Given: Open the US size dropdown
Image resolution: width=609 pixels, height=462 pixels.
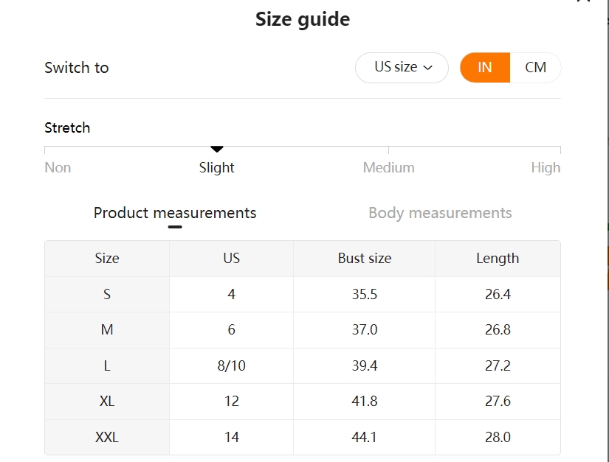Looking at the screenshot, I should (x=402, y=68).
